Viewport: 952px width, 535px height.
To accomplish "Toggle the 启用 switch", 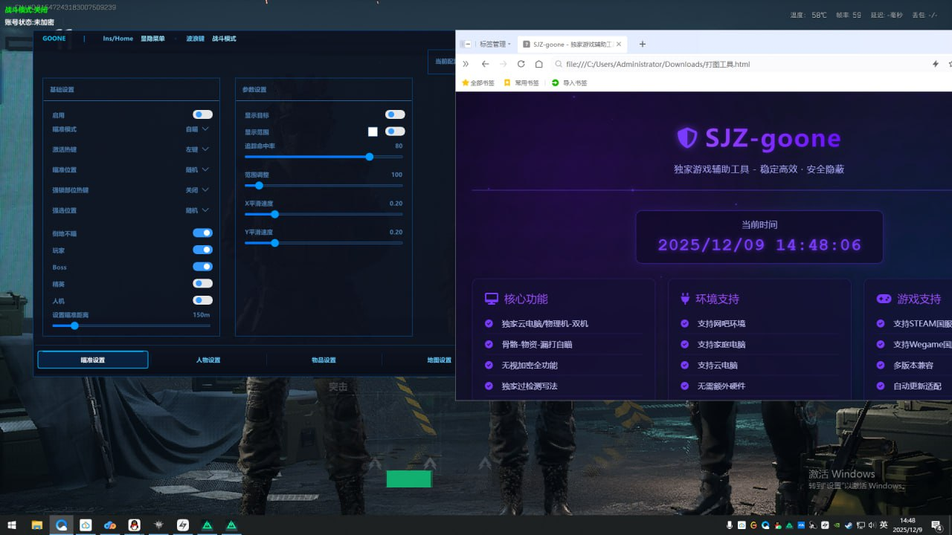I will tap(202, 114).
